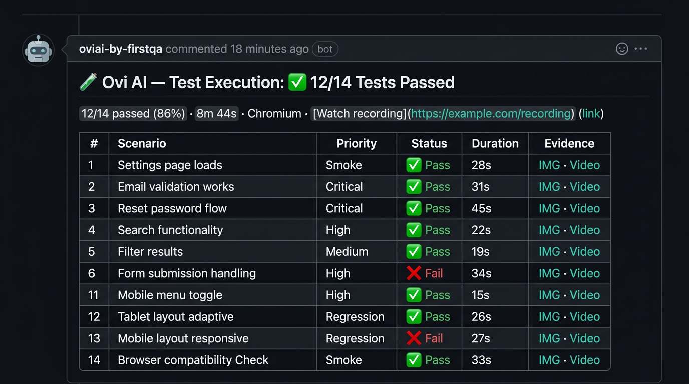Expand the bot badge next to the username
The height and width of the screenshot is (384, 689).
(324, 49)
